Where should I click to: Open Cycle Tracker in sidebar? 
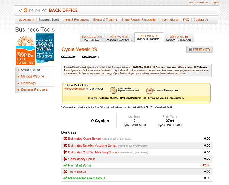tap(31, 70)
